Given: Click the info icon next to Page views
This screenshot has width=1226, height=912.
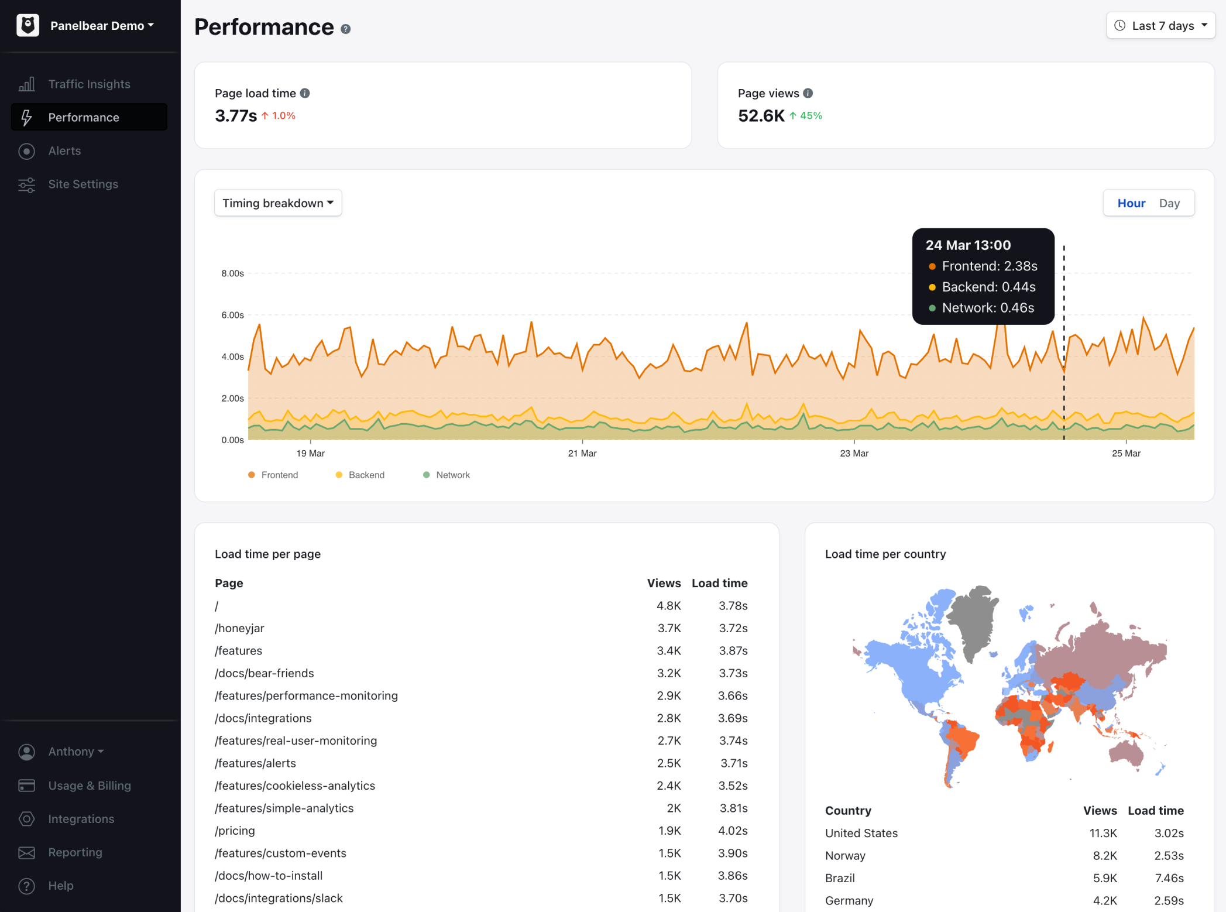Looking at the screenshot, I should click(808, 93).
